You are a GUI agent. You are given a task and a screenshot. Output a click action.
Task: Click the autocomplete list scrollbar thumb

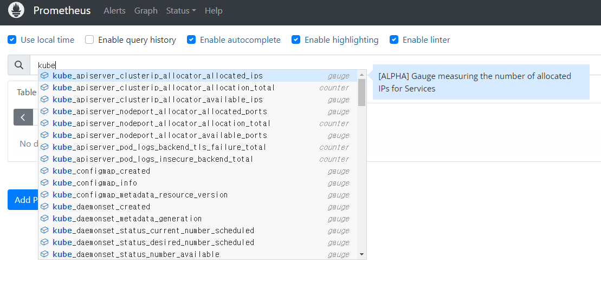click(x=361, y=92)
